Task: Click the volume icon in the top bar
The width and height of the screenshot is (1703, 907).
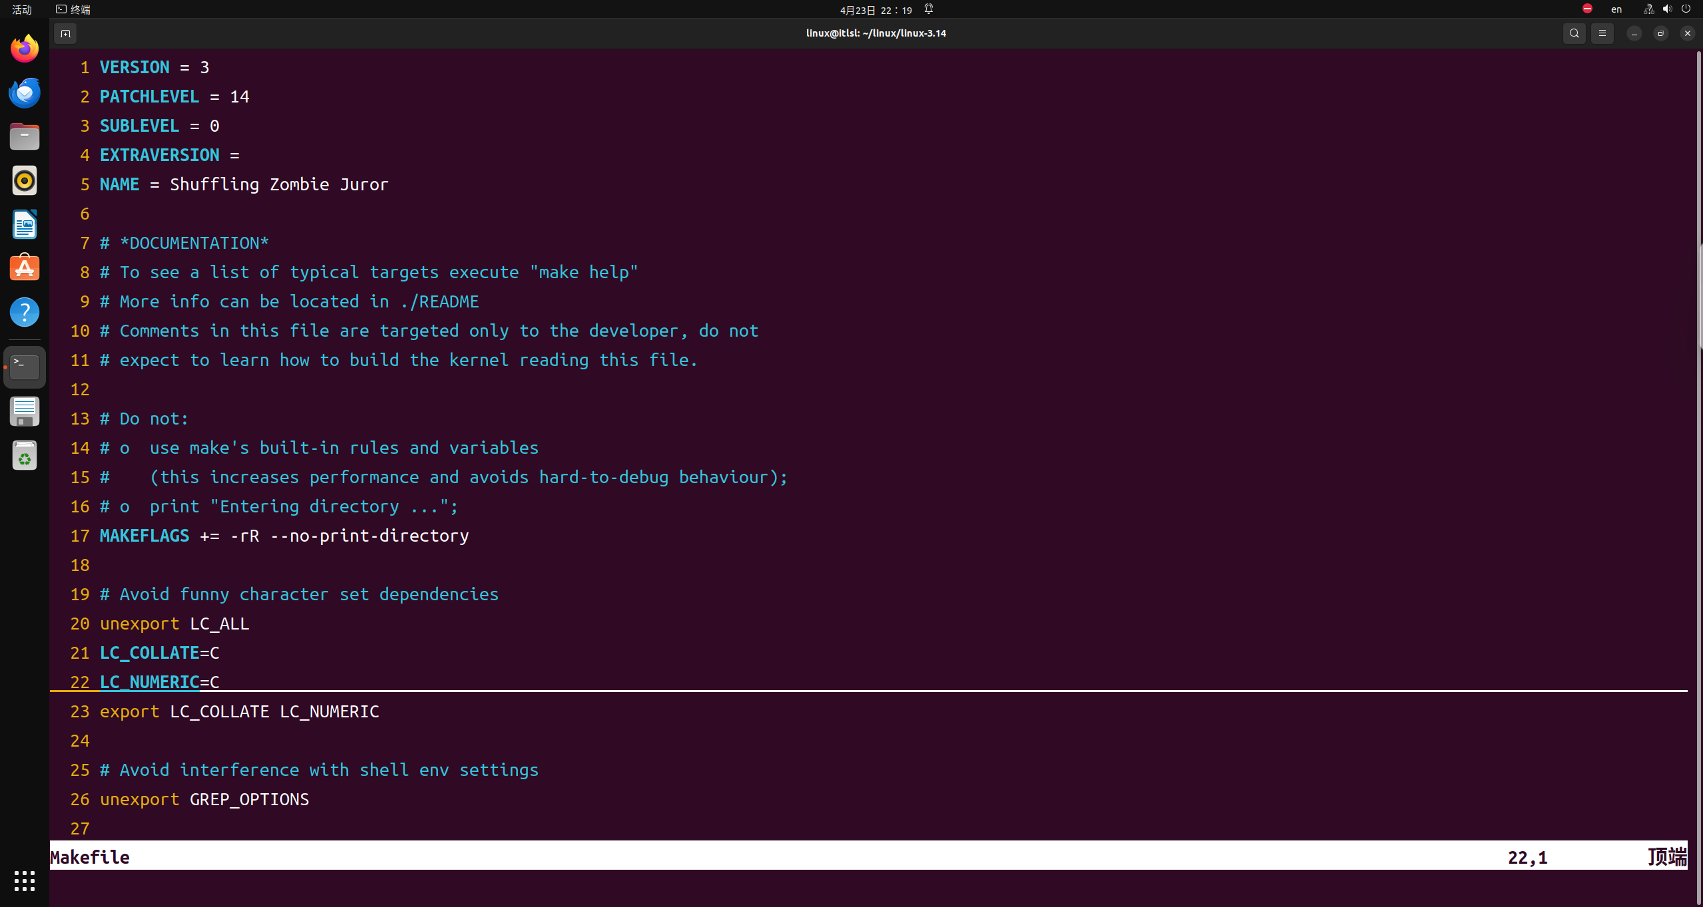Action: point(1667,9)
